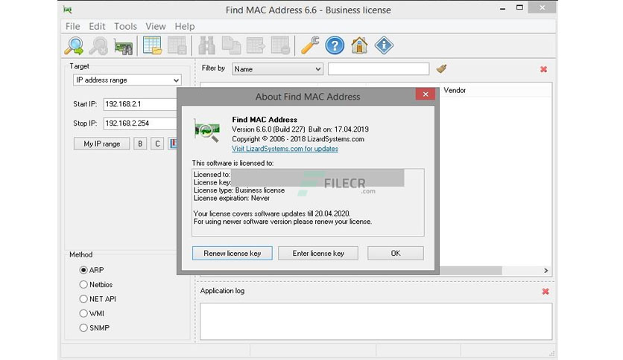Open the Filter by Name dropdown
Image resolution: width=623 pixels, height=360 pixels.
[x=277, y=69]
